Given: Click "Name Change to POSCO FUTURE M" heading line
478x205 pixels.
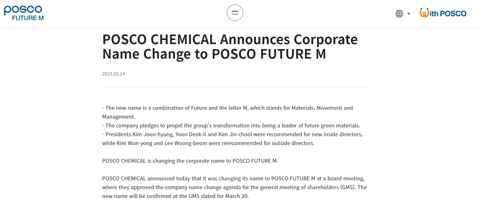Looking at the screenshot, I should [214, 54].
